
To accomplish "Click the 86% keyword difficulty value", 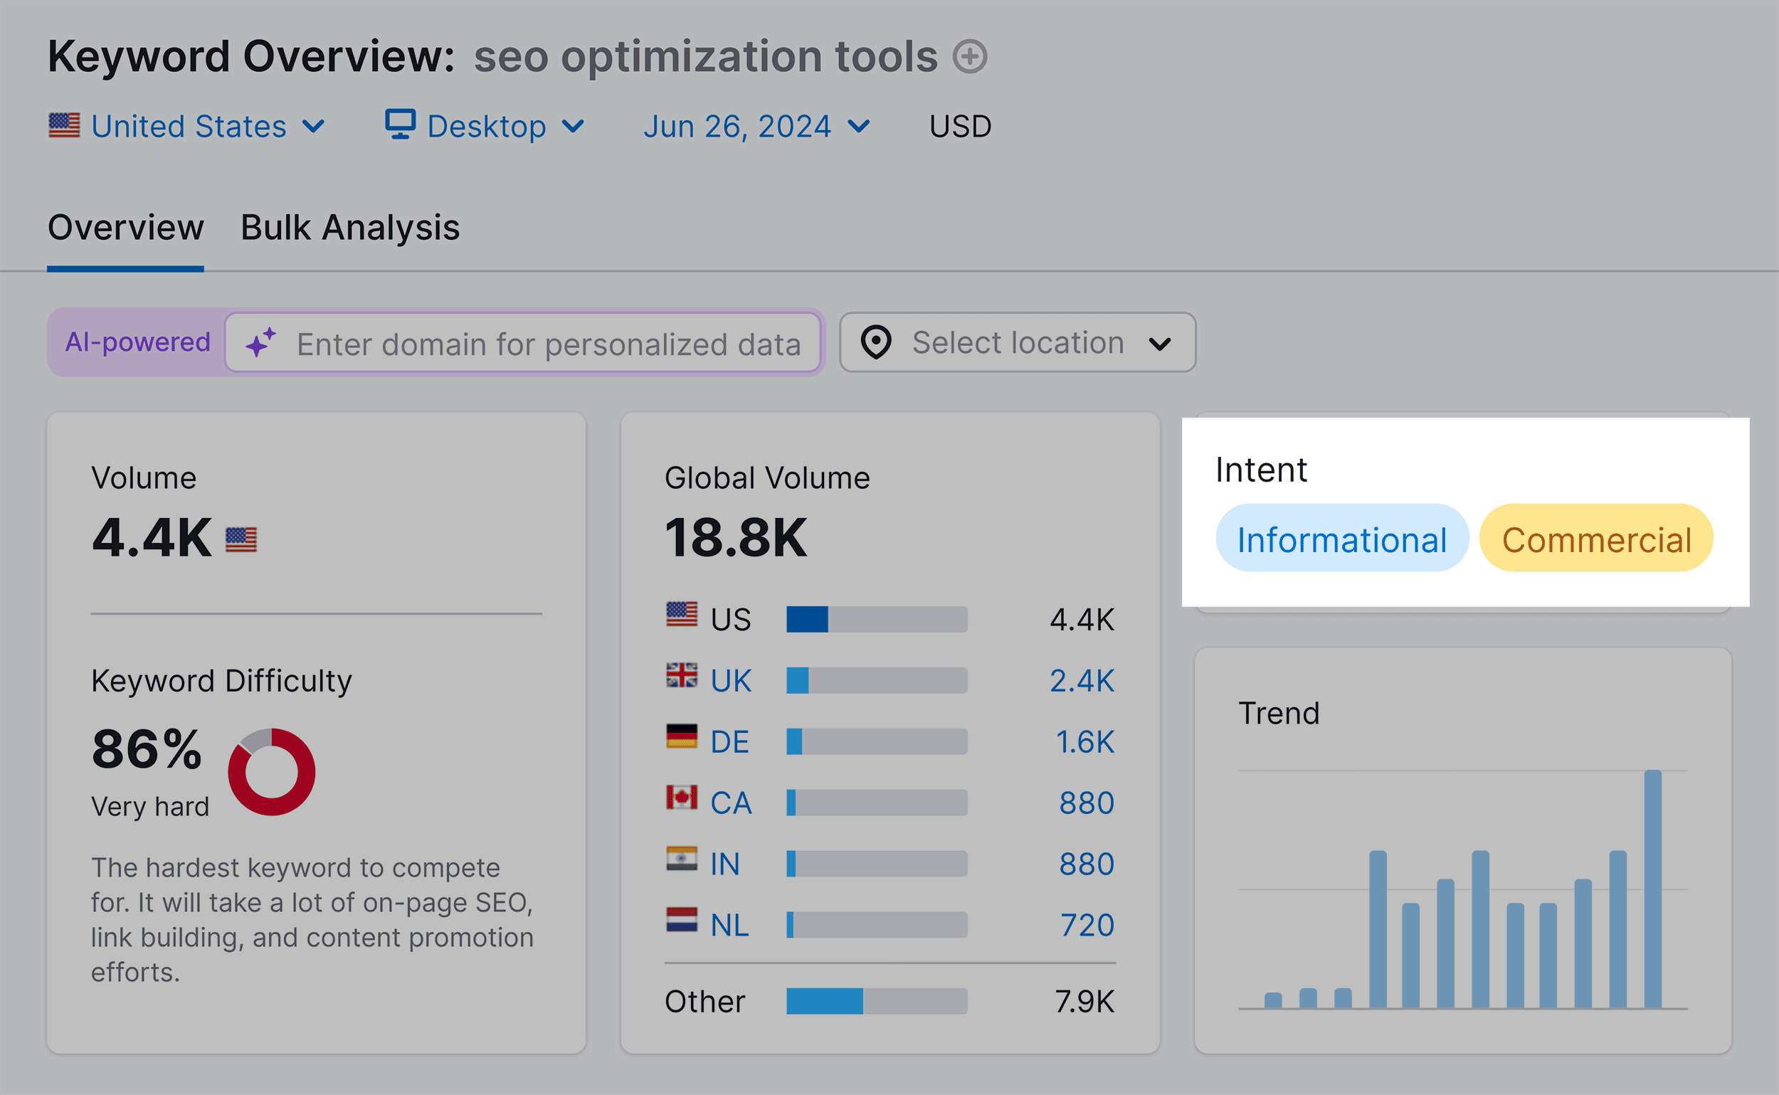I will point(147,749).
